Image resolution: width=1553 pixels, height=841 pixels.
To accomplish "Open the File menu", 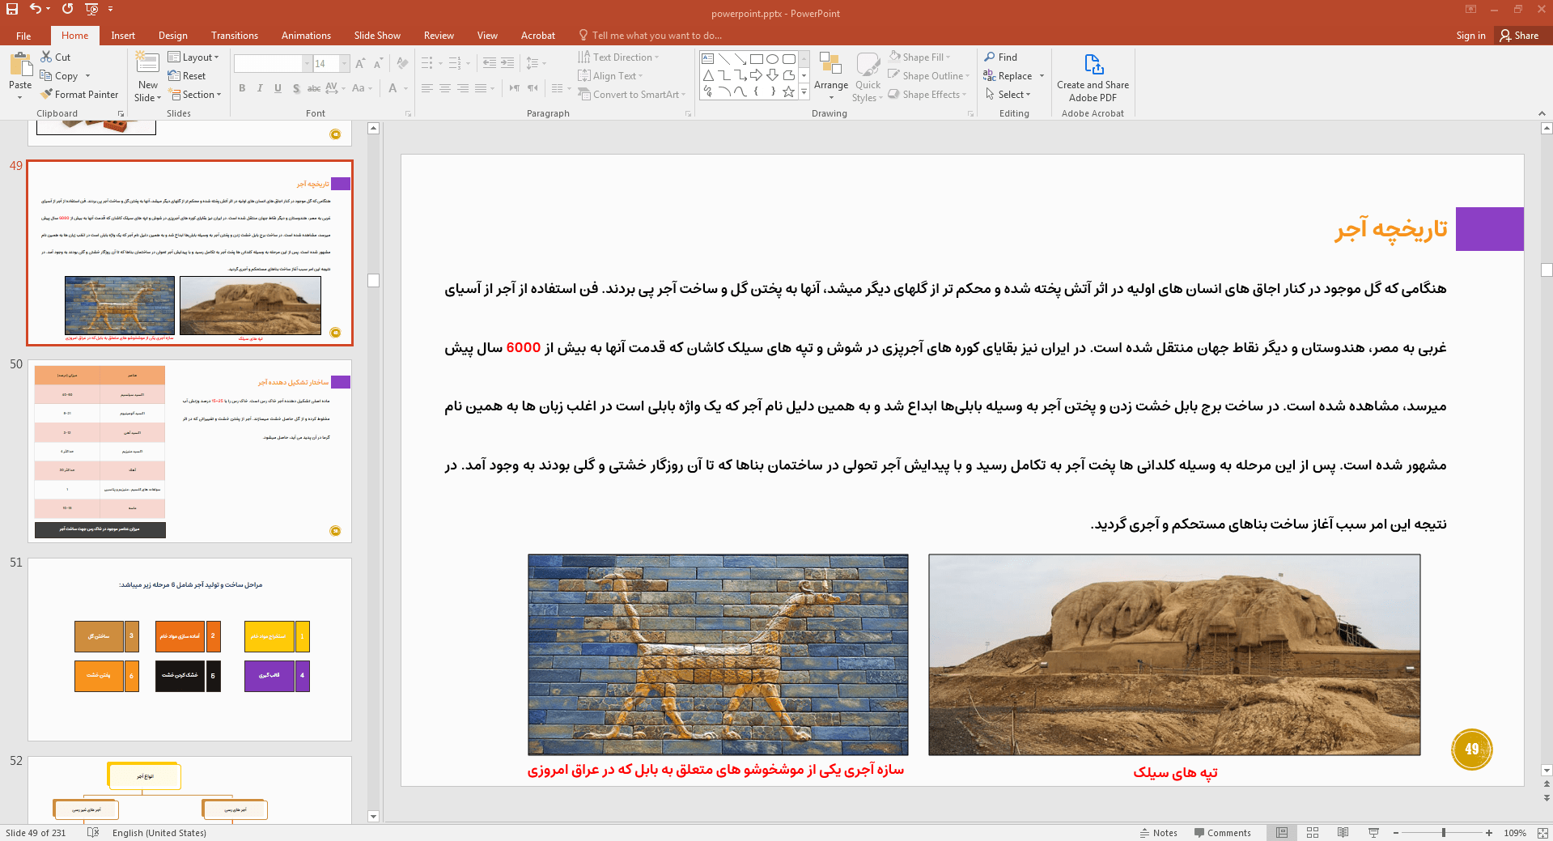I will (23, 36).
